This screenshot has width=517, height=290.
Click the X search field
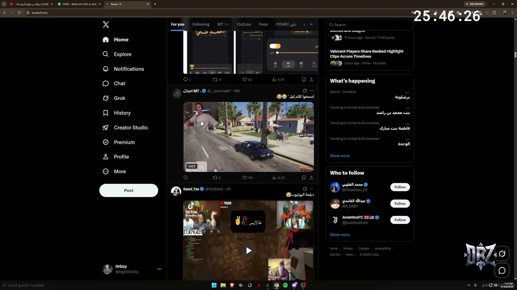(x=370, y=25)
